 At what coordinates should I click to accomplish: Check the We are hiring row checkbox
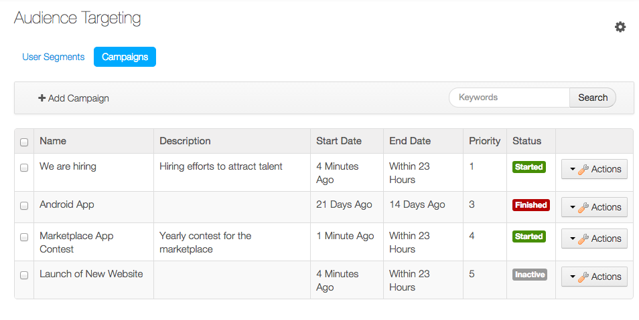pyautogui.click(x=24, y=168)
